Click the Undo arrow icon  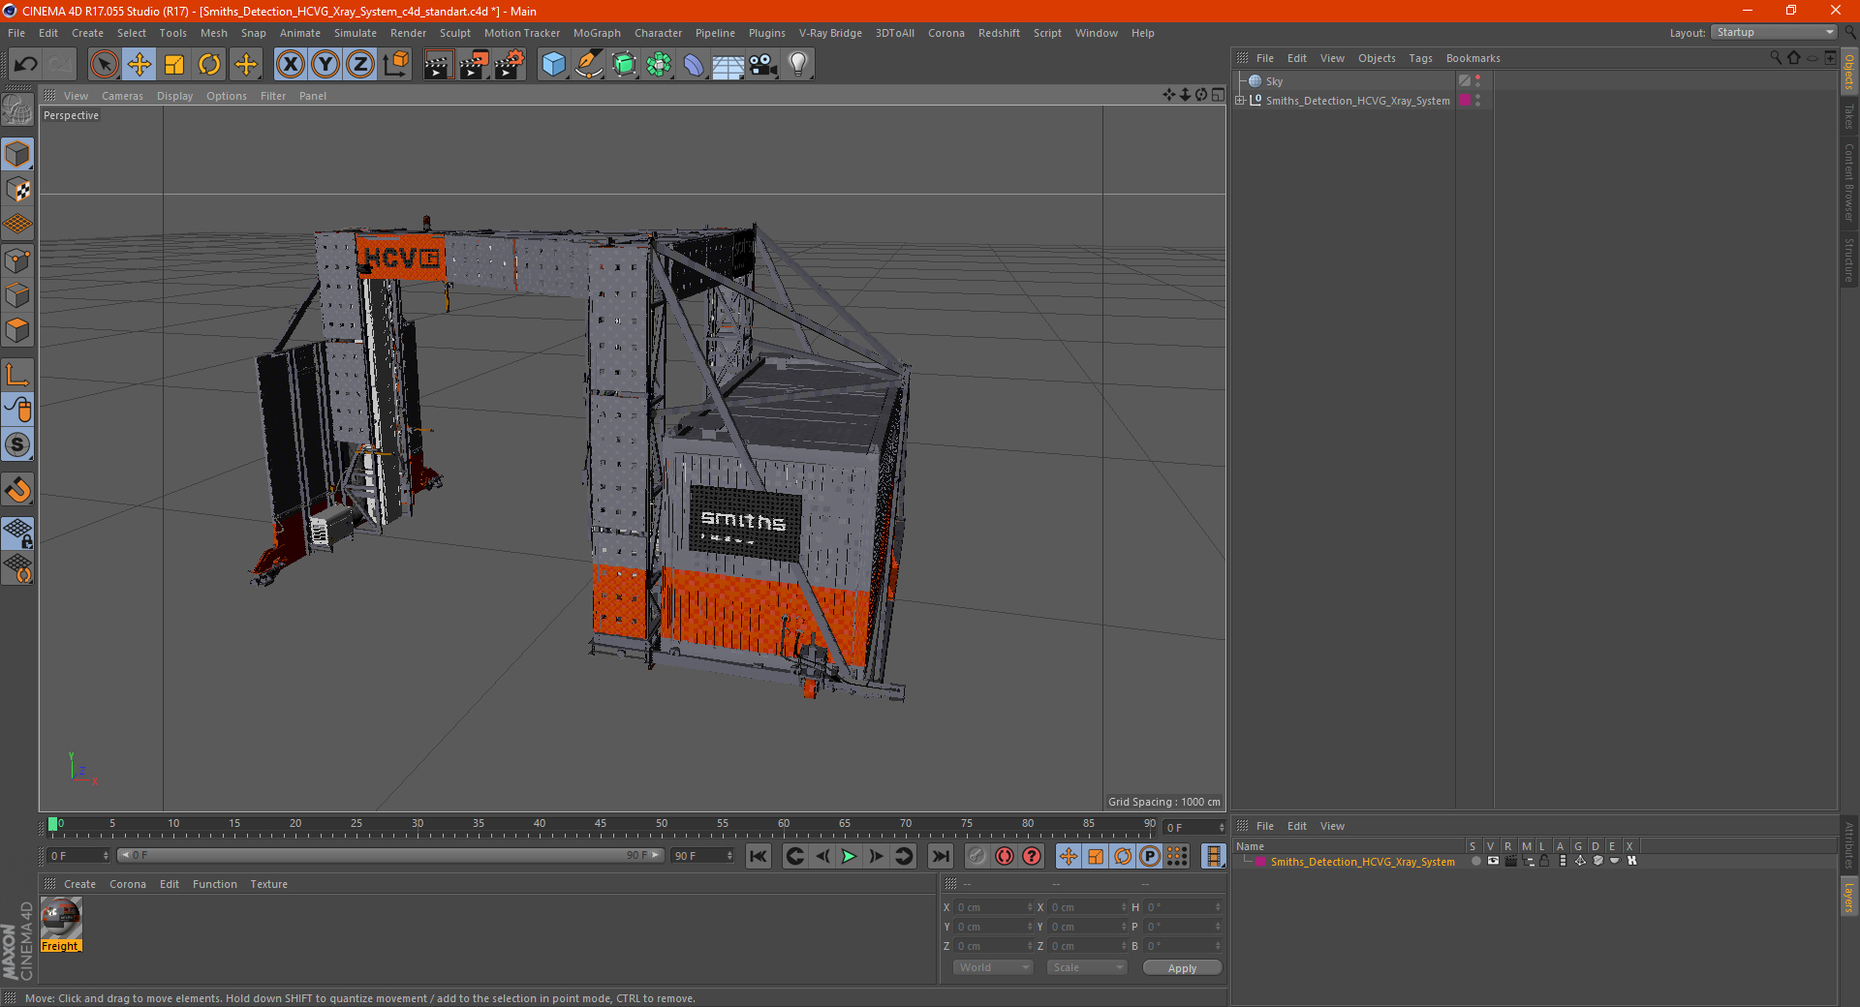(25, 65)
